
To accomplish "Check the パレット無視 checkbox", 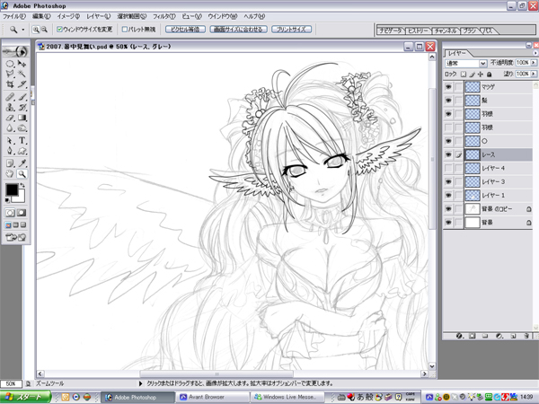I will pyautogui.click(x=125, y=30).
